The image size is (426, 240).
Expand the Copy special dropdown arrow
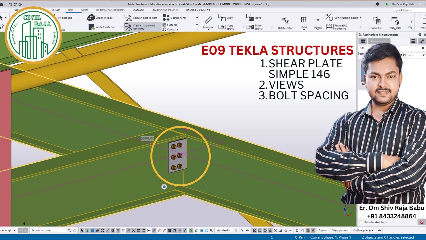tap(243, 27)
